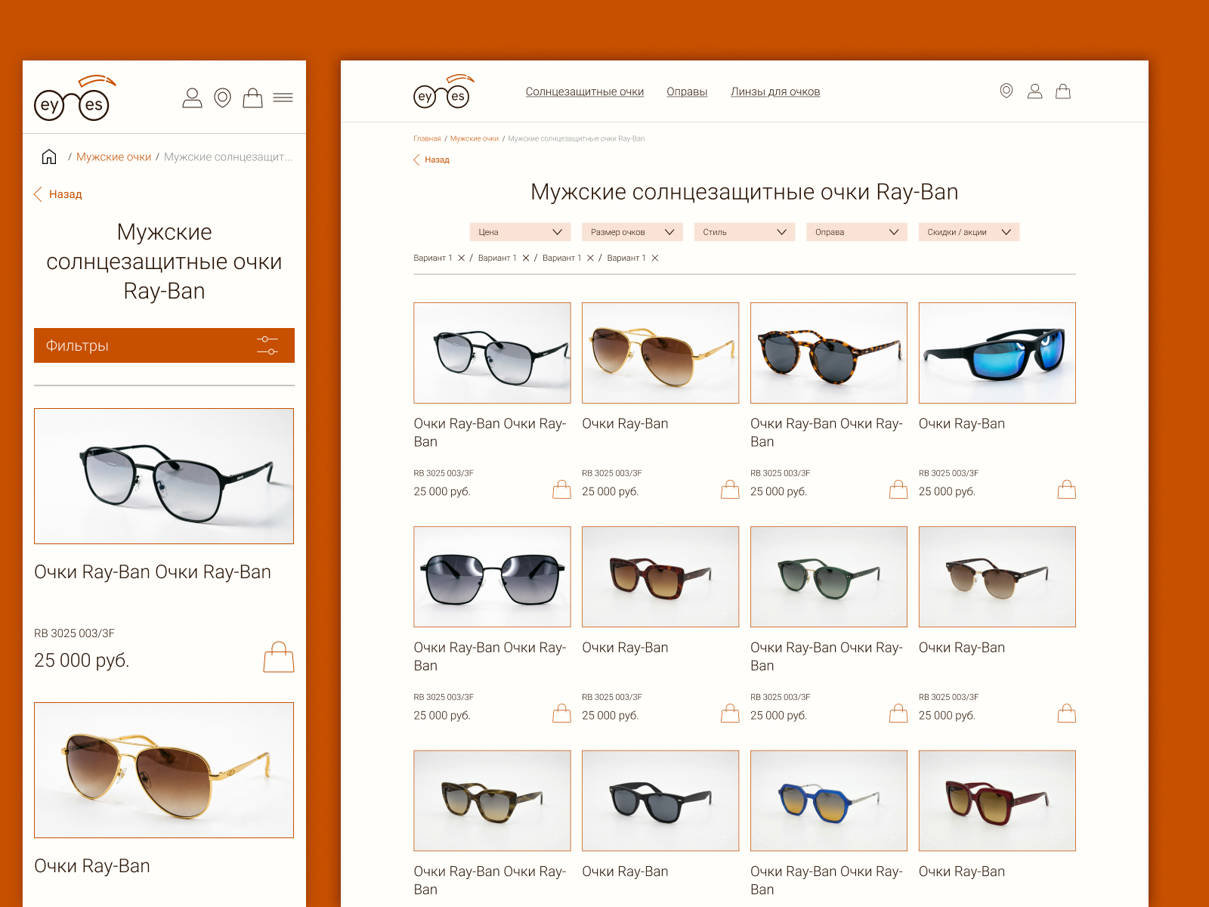This screenshot has width=1209, height=907.
Task: Add row one first product to bag
Action: pos(561,490)
